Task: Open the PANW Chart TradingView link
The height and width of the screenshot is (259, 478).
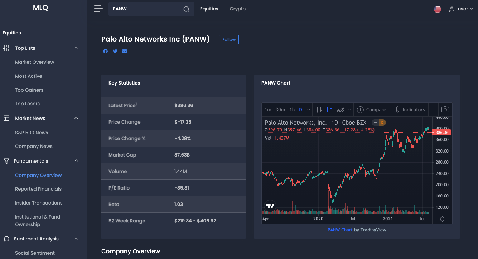Action: coord(340,230)
